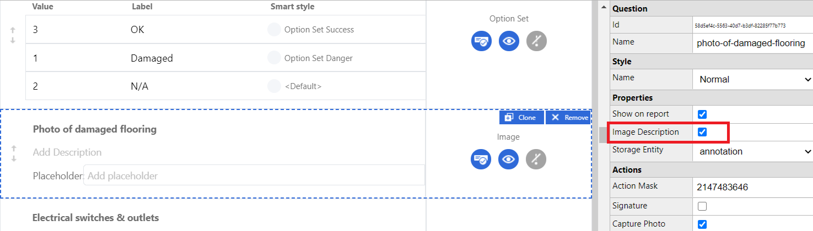Click the Action Mask value field
The width and height of the screenshot is (813, 231).
coord(752,187)
